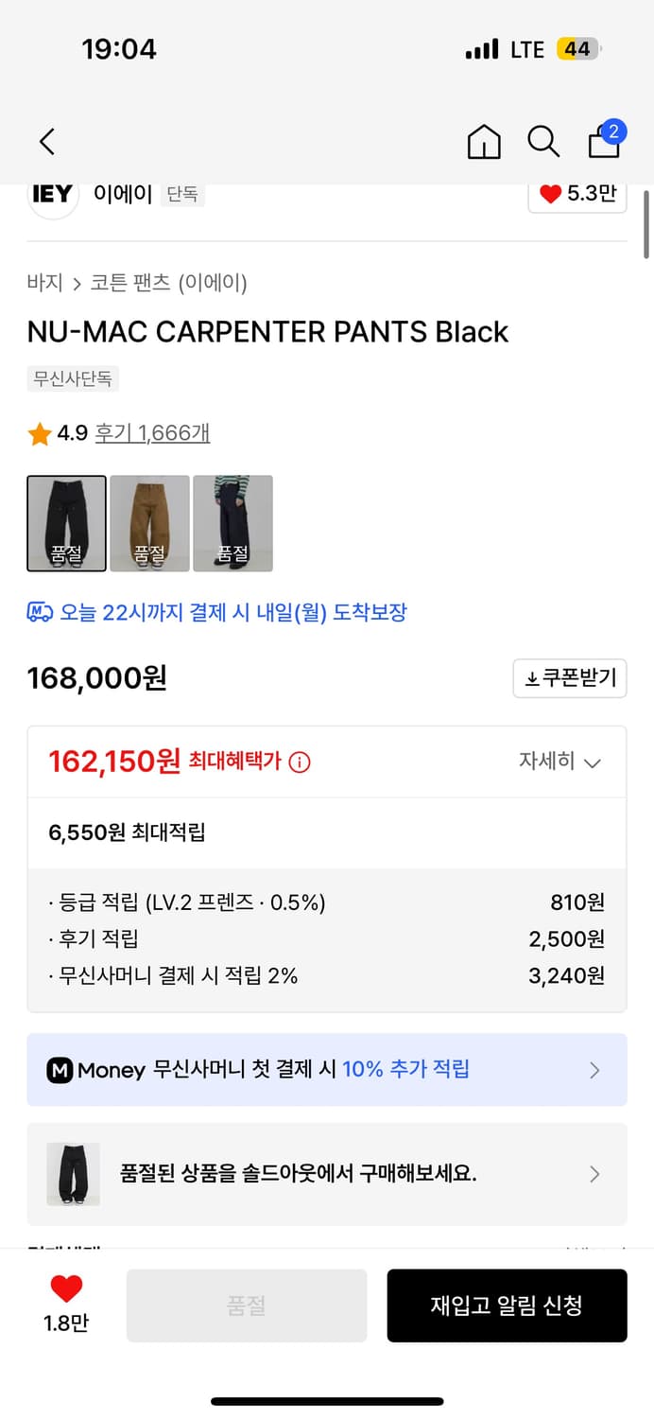Expand the 자세히 benefits dropdown
The image size is (654, 1419).
(560, 761)
